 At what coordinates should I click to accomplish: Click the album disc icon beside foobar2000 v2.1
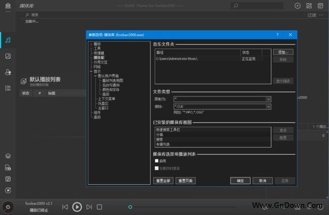(8, 207)
